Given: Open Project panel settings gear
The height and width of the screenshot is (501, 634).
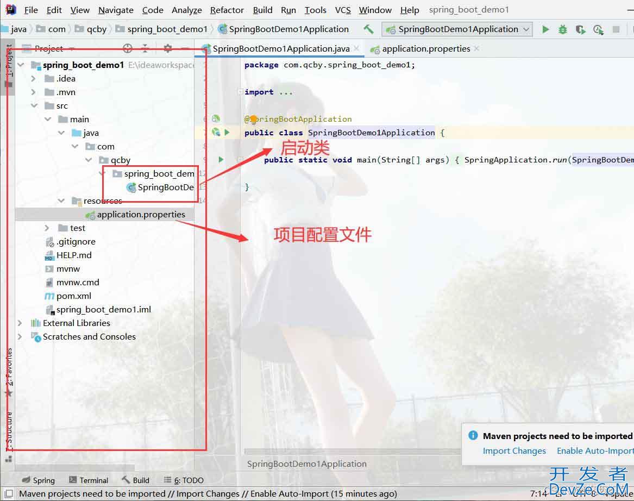Looking at the screenshot, I should tap(168, 48).
